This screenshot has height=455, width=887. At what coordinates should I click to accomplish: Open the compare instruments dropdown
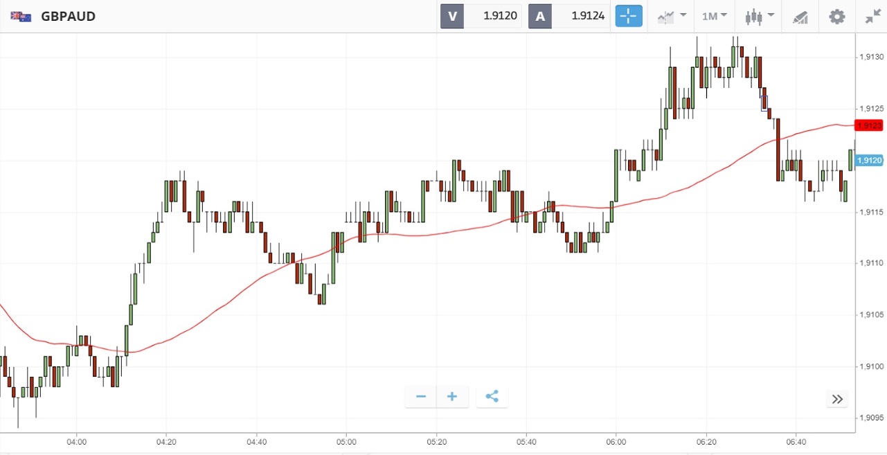coord(671,16)
